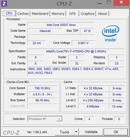Click the Cores count 4
Screen dimensions: 130x137
[89, 119]
